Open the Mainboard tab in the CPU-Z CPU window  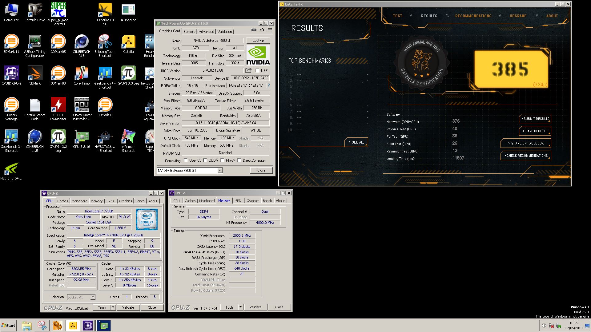coord(79,201)
